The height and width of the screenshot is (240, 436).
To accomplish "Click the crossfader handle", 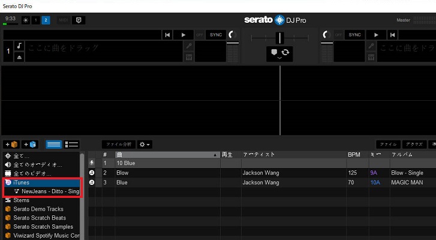I will coord(279,38).
